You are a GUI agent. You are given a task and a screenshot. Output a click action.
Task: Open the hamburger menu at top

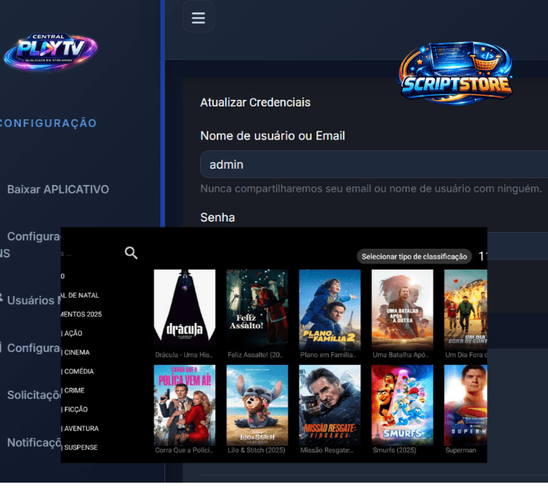[x=198, y=18]
